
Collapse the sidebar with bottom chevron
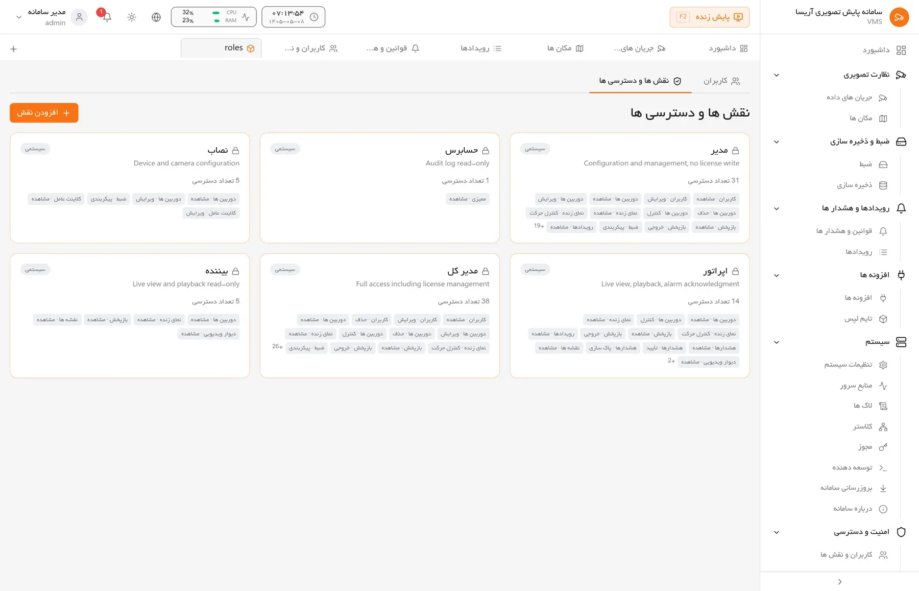point(840,582)
